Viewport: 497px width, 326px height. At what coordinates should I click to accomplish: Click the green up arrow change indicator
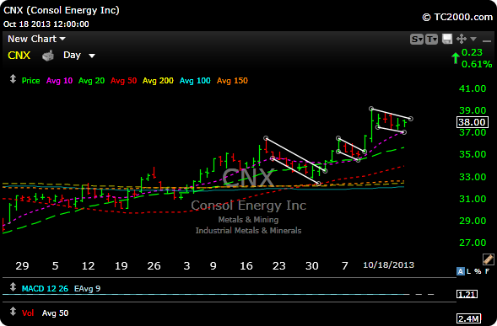tap(456, 58)
